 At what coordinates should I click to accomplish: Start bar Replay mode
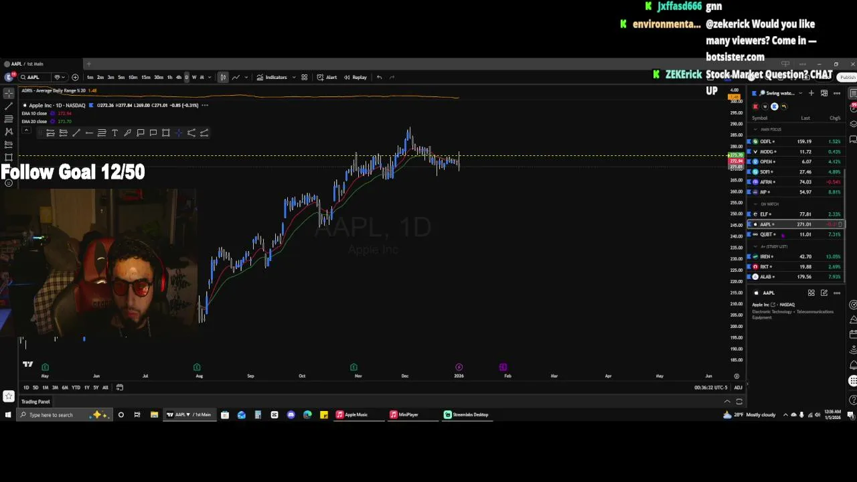pos(355,77)
